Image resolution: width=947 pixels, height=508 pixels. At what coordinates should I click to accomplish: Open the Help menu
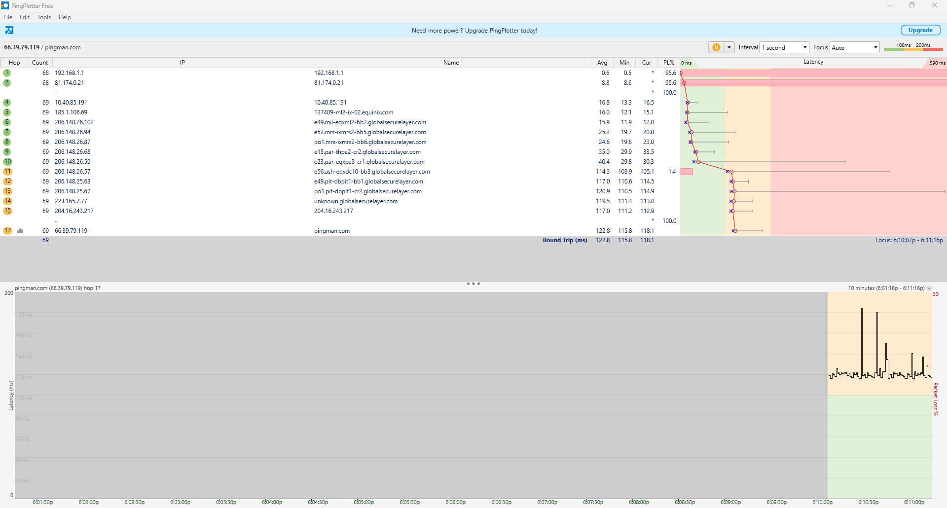[x=65, y=17]
